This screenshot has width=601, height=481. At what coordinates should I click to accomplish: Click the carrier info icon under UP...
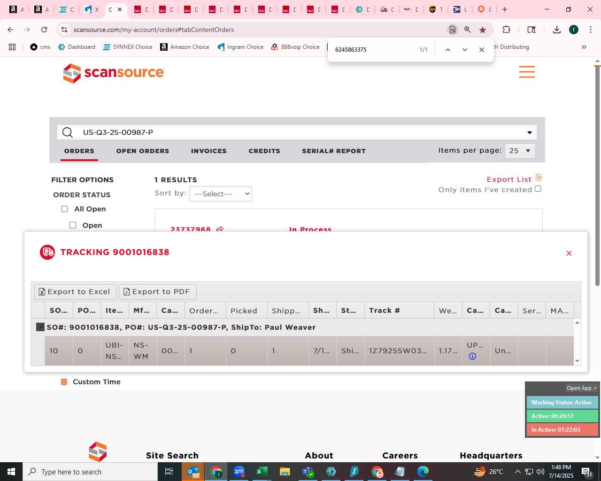[472, 356]
